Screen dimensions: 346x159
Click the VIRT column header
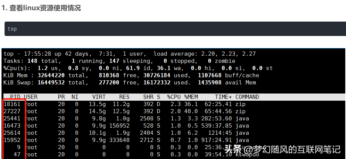[x=99, y=97]
